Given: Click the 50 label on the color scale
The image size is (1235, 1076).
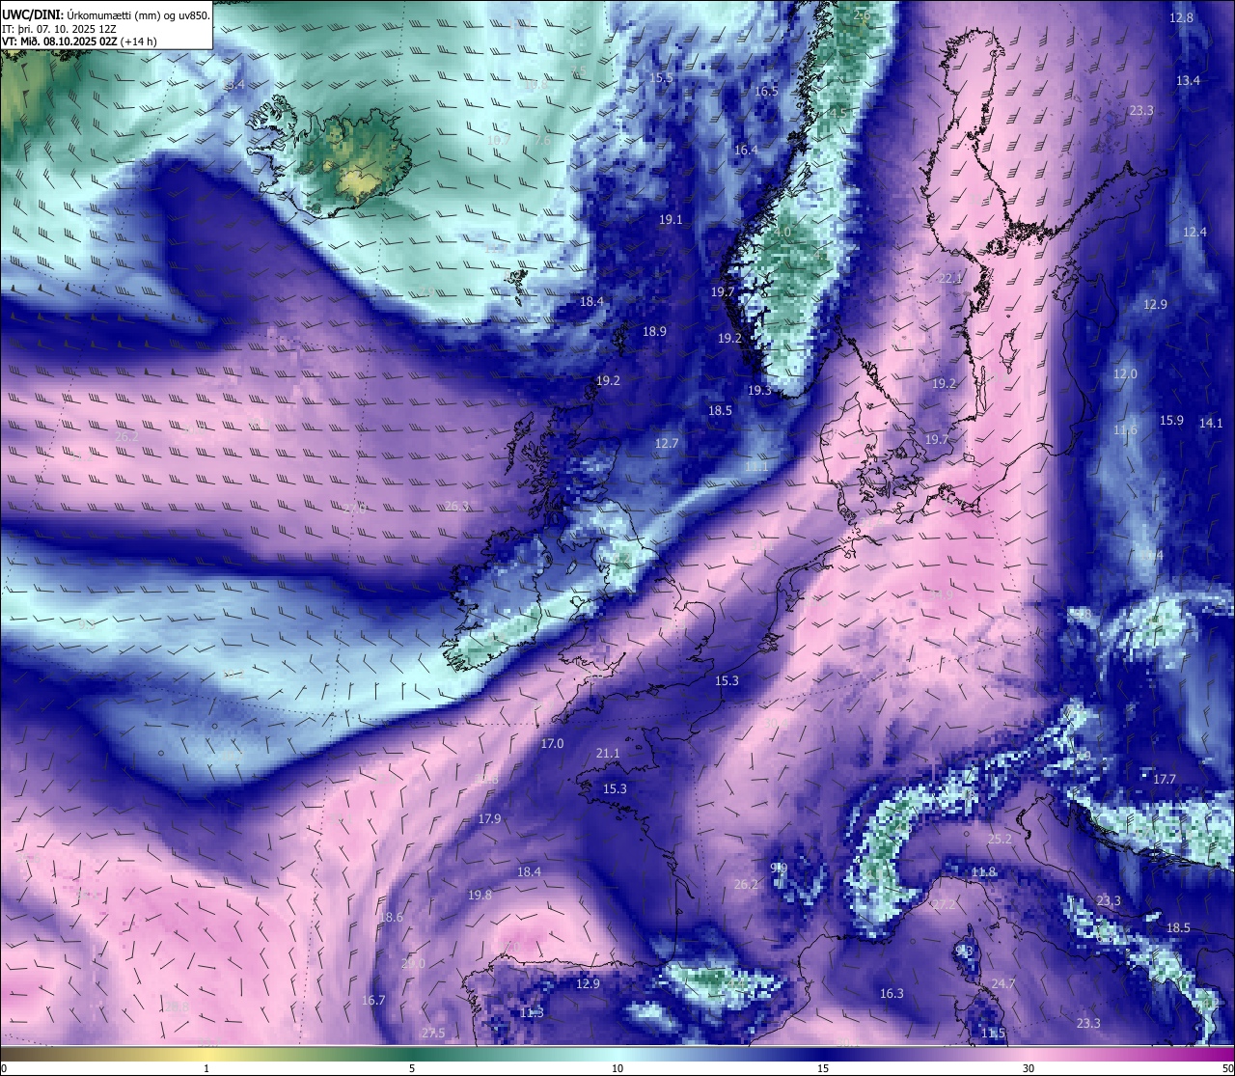Looking at the screenshot, I should (1227, 1068).
